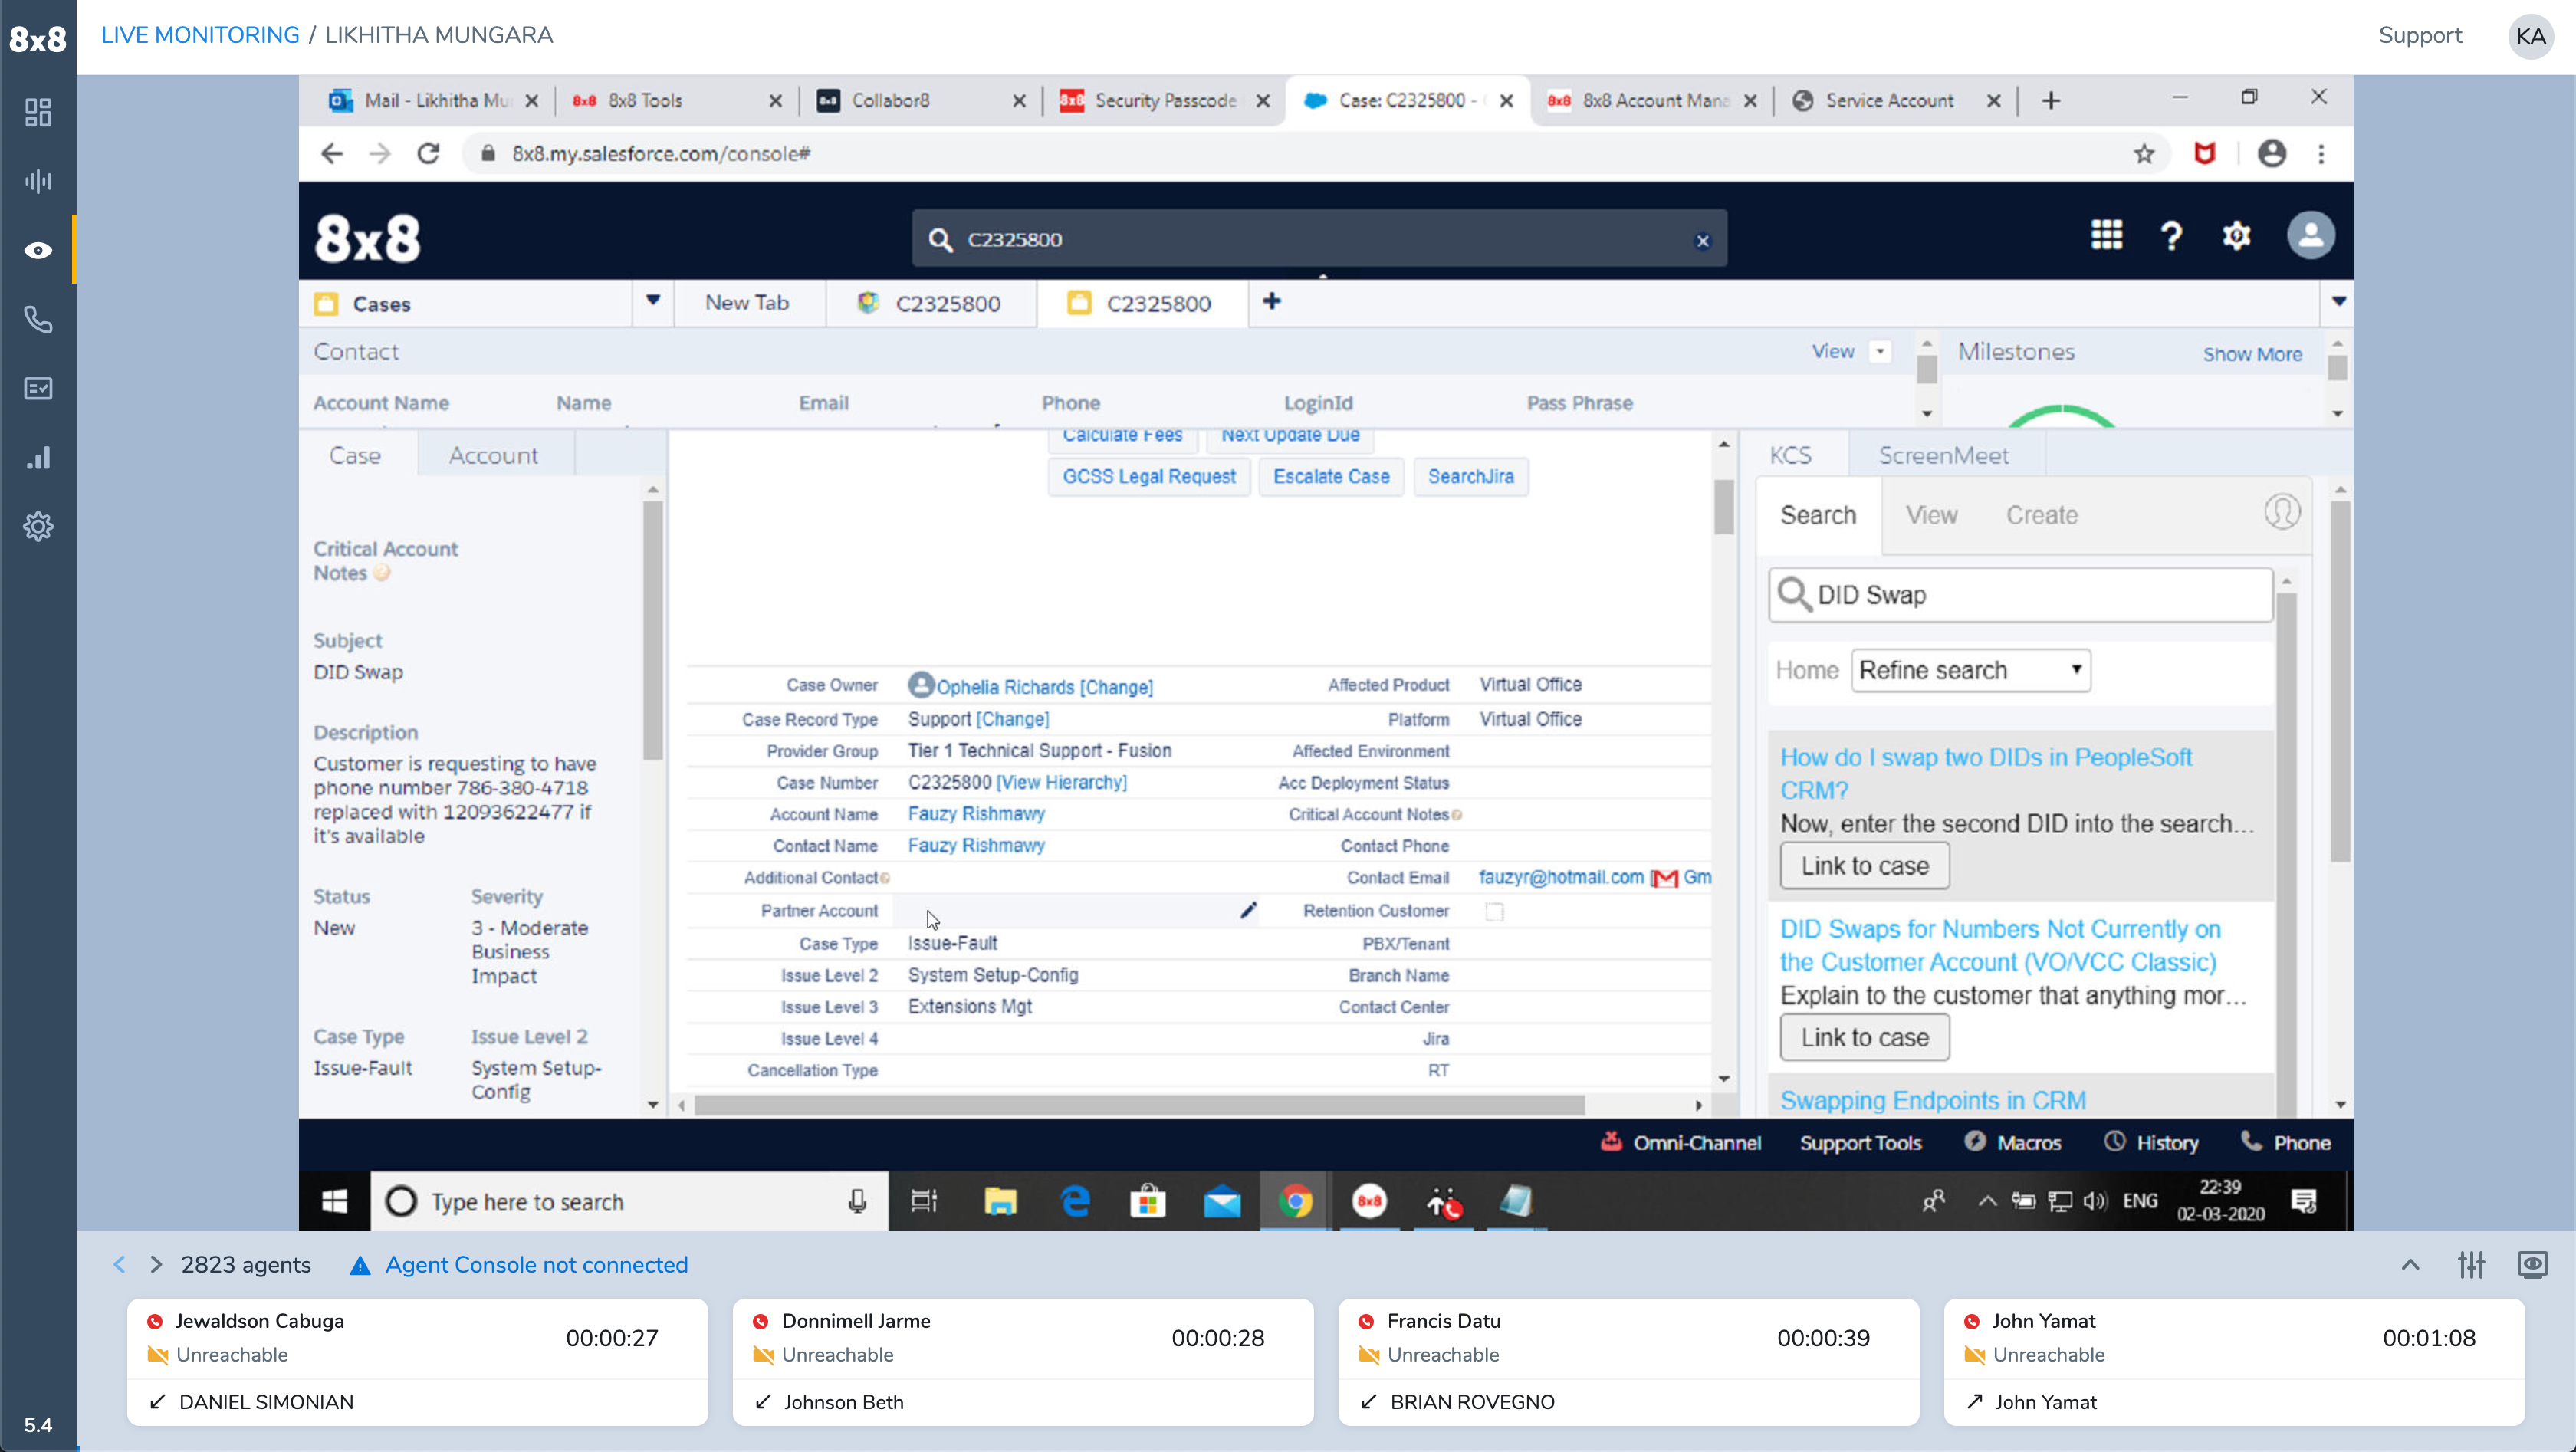Reload the Salesforce page

(428, 154)
